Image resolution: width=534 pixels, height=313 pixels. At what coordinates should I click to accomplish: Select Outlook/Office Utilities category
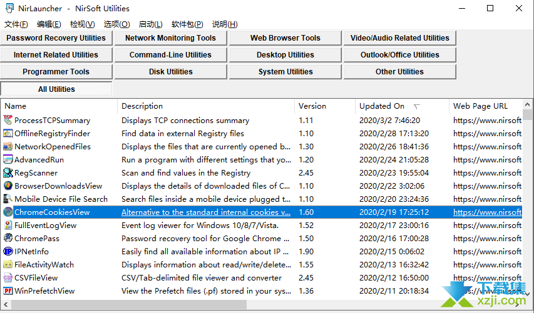pyautogui.click(x=400, y=55)
